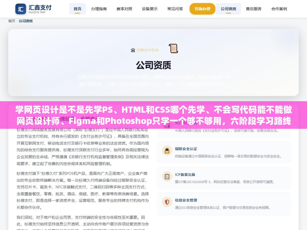Click the 公司资质 main heading
The image size is (307, 230).
(153, 65)
